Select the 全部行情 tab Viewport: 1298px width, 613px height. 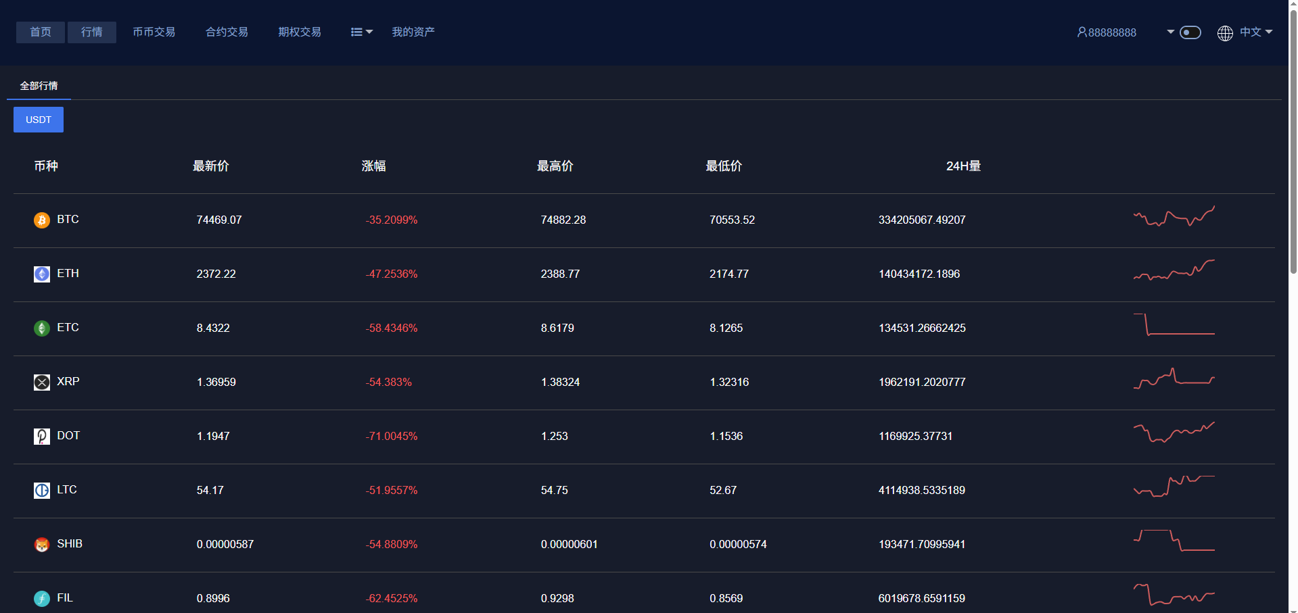[x=39, y=86]
